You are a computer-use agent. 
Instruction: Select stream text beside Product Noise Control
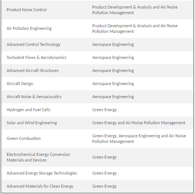pos(135,10)
